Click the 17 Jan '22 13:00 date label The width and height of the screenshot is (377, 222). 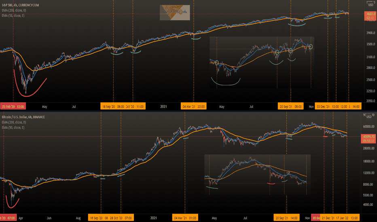tap(347, 218)
